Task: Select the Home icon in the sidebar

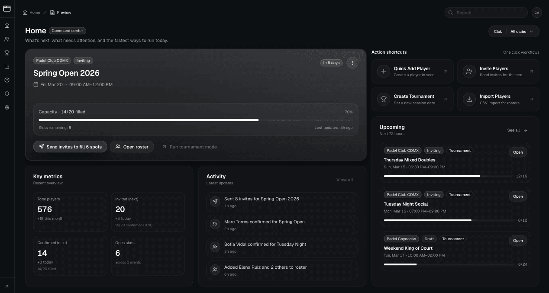Action: coord(7,25)
